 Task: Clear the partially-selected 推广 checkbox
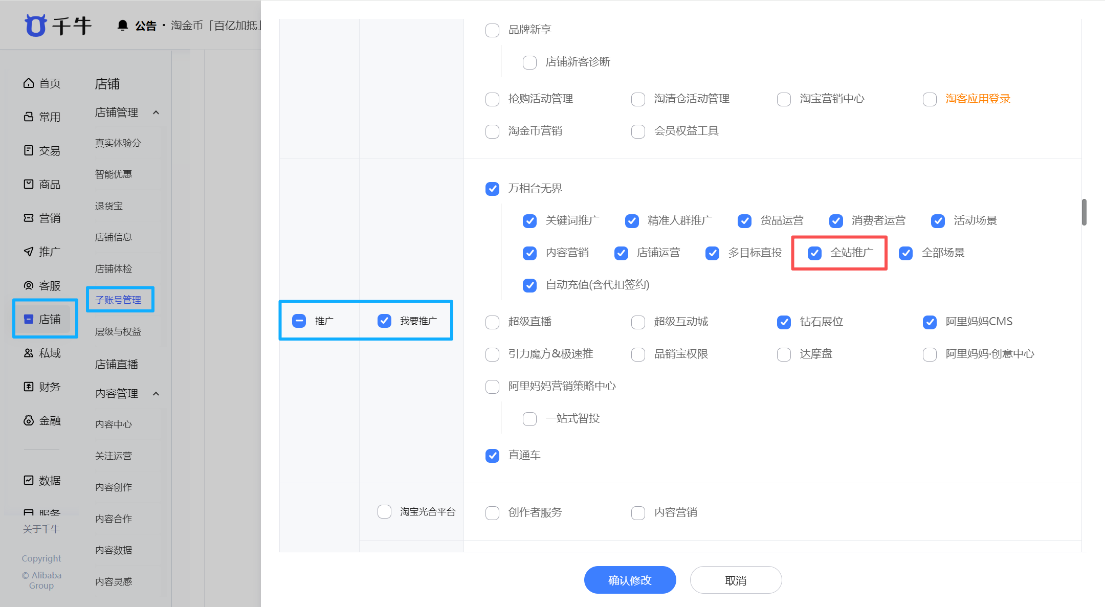tap(299, 321)
